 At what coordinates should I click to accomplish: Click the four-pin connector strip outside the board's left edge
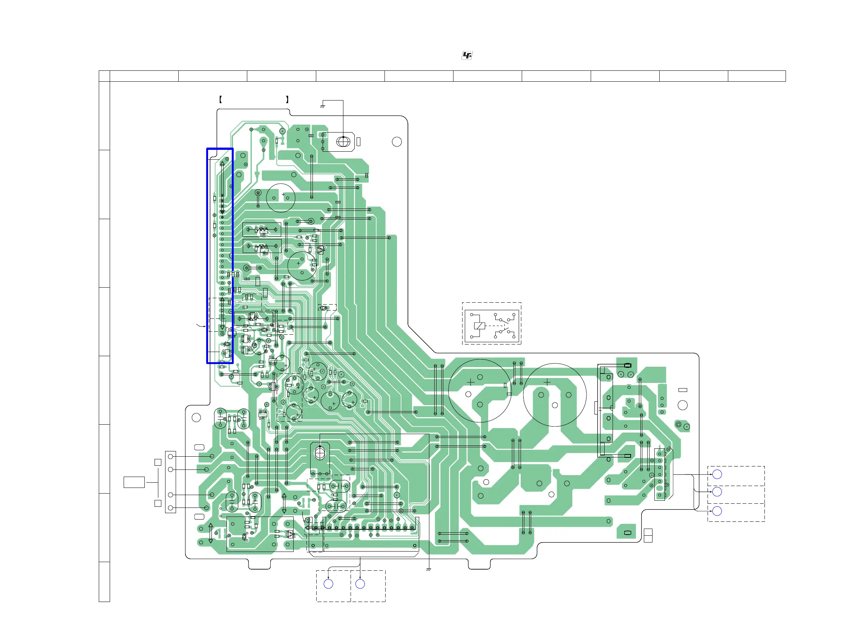click(x=170, y=482)
